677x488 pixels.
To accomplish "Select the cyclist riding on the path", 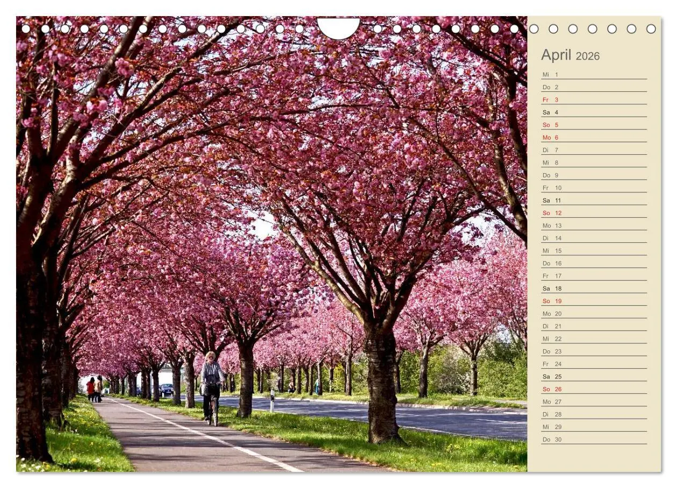I will click(x=211, y=382).
